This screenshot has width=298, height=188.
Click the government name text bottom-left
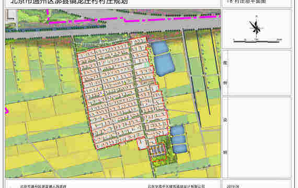43,186
